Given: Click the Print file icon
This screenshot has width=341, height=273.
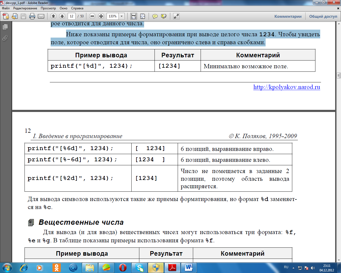Looking at the screenshot, I should (x=32, y=16).
